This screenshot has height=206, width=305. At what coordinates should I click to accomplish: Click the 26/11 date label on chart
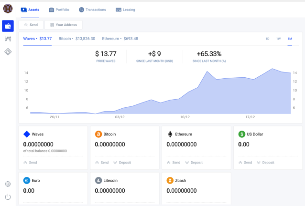pyautogui.click(x=54, y=117)
